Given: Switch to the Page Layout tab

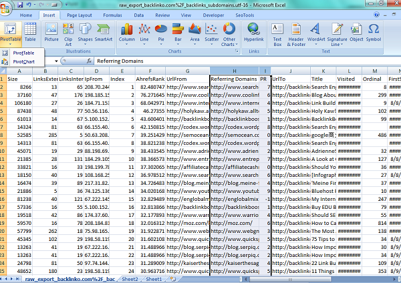Looking at the screenshot, I should (x=80, y=15).
